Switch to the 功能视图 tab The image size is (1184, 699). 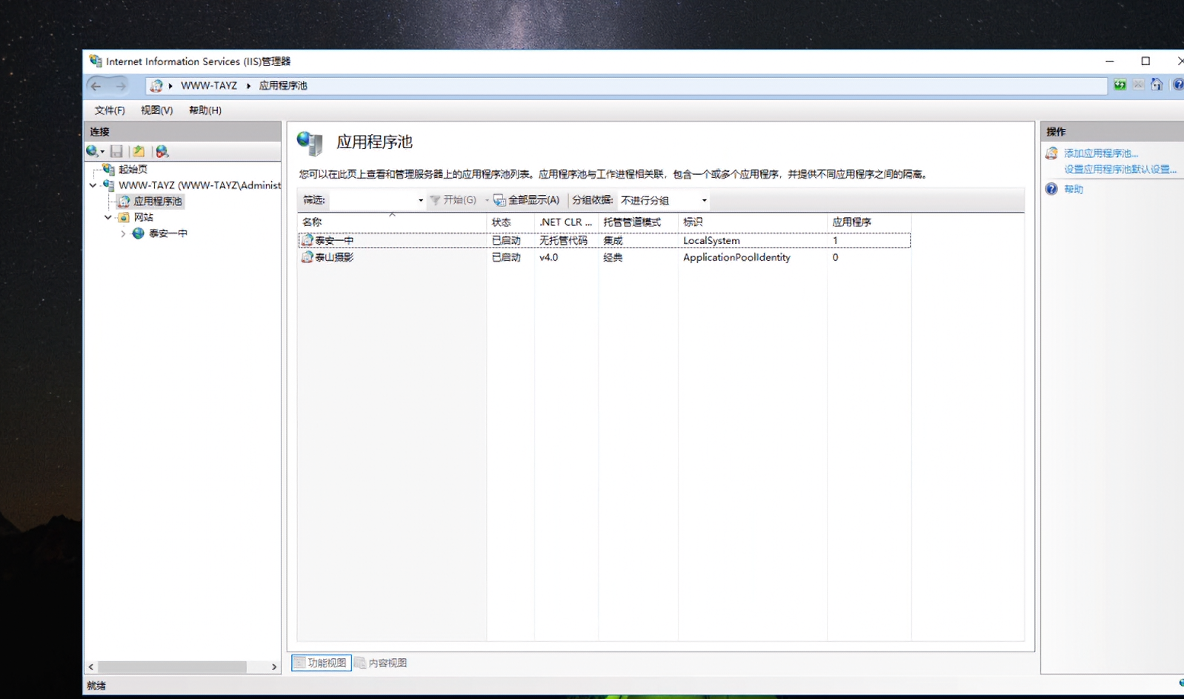321,663
